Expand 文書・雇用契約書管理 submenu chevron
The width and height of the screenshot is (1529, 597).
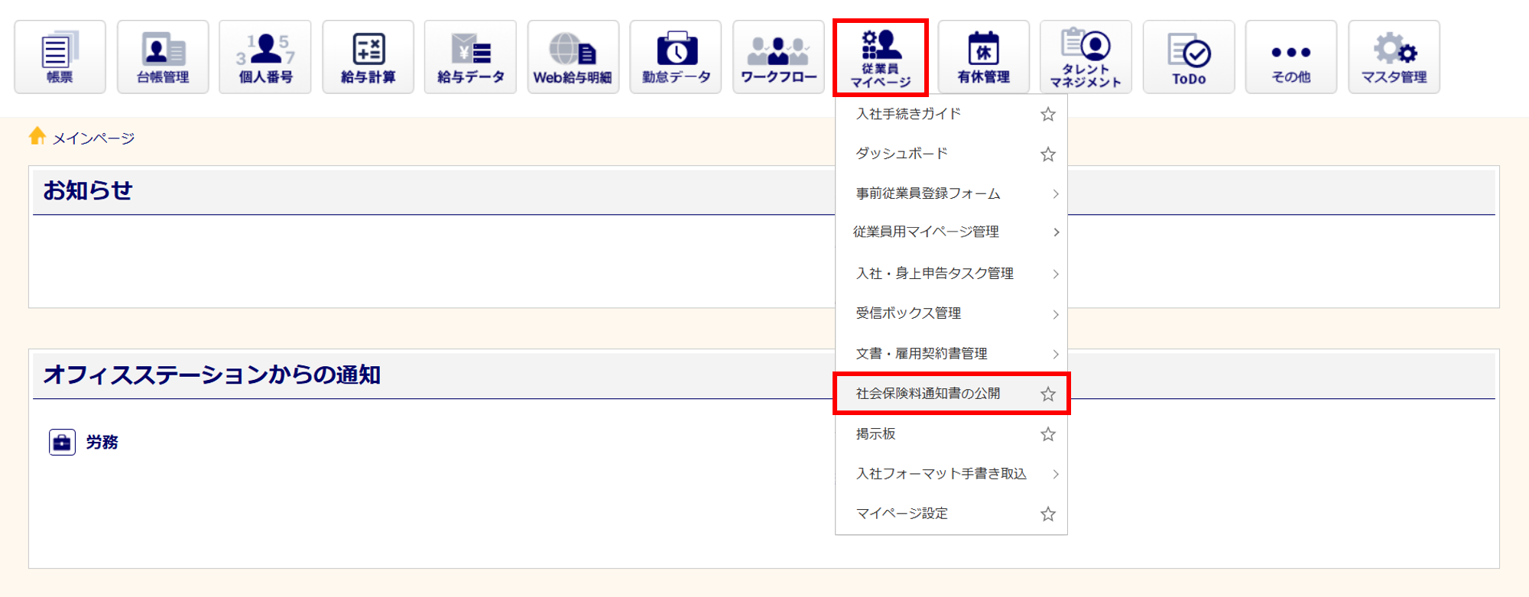[1055, 354]
